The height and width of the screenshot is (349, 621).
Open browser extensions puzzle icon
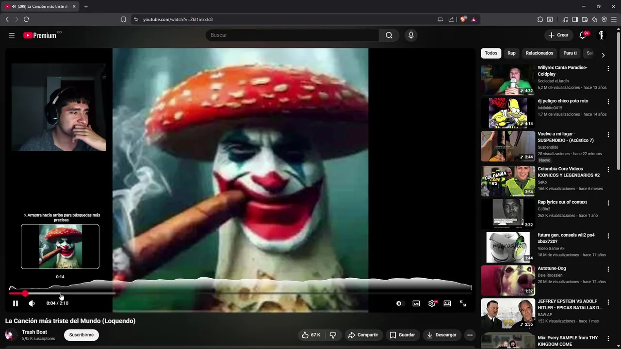pyautogui.click(x=540, y=19)
